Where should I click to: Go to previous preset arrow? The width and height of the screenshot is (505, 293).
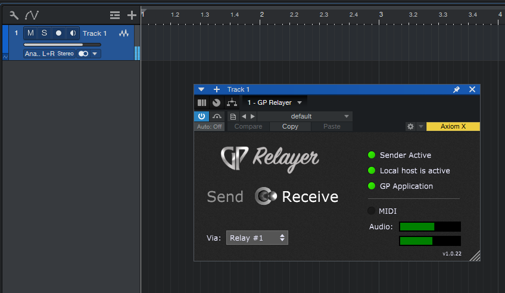click(244, 117)
